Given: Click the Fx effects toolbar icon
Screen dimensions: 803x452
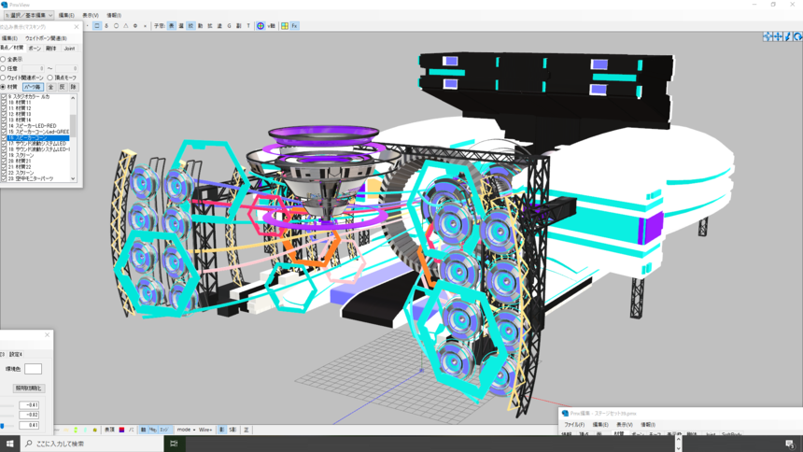Looking at the screenshot, I should [294, 26].
